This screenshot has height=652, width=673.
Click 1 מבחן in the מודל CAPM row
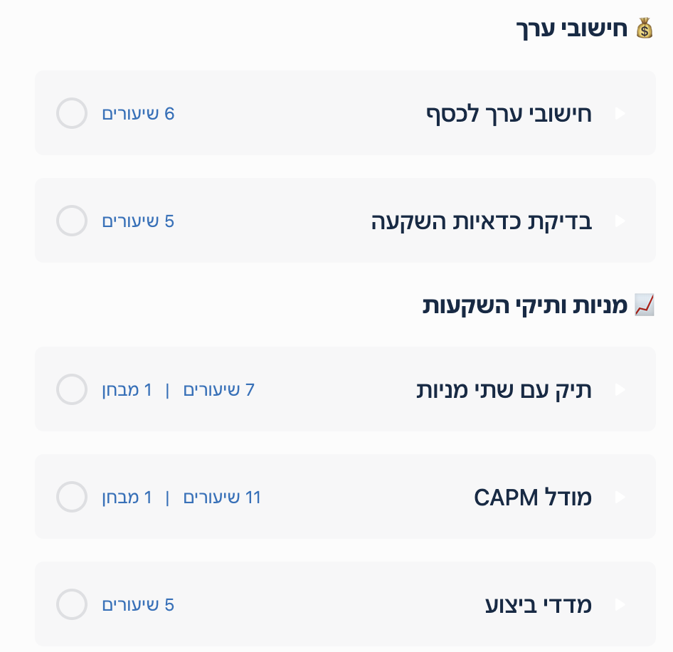pos(127,498)
